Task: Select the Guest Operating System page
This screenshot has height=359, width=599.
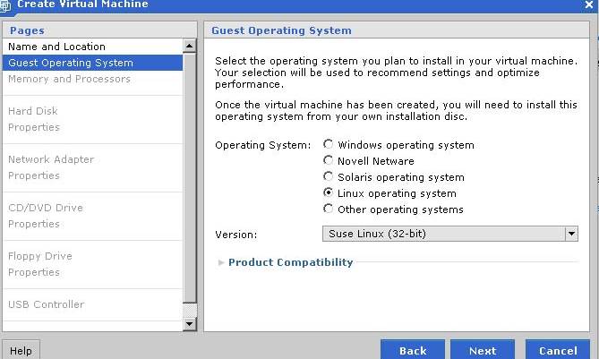Action: (71, 63)
